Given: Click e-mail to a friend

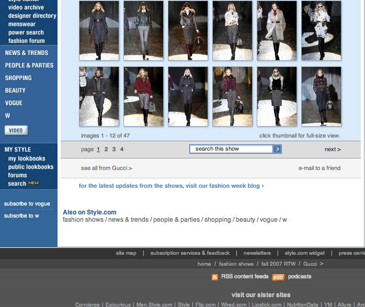Looking at the screenshot, I should (x=320, y=168).
